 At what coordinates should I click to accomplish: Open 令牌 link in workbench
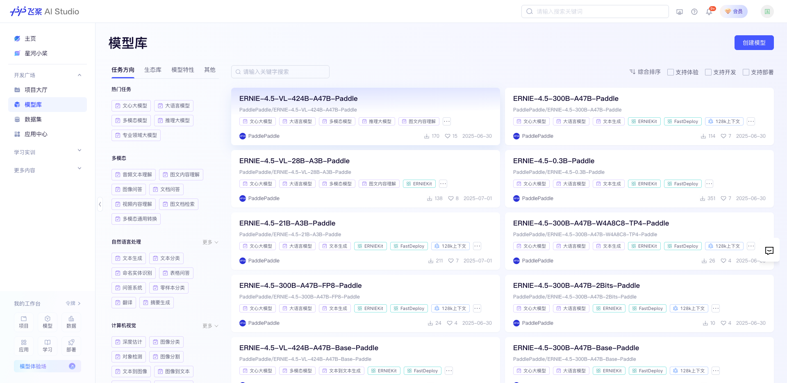(73, 303)
